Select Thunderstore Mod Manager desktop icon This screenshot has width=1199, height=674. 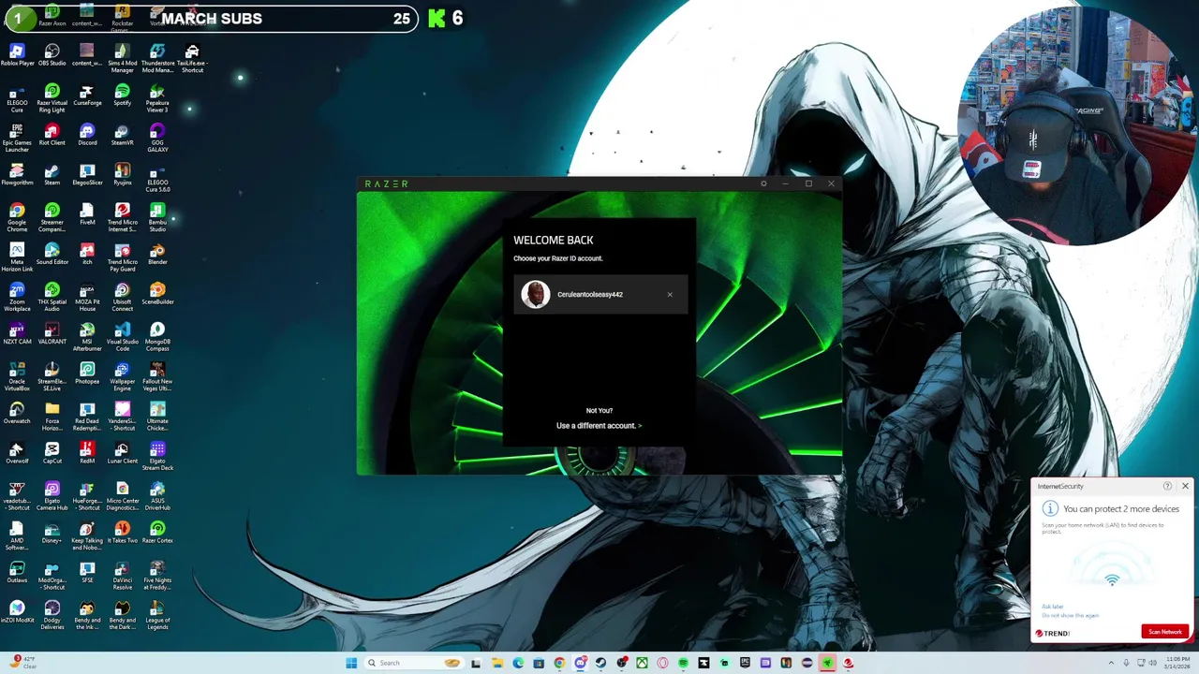(x=157, y=59)
